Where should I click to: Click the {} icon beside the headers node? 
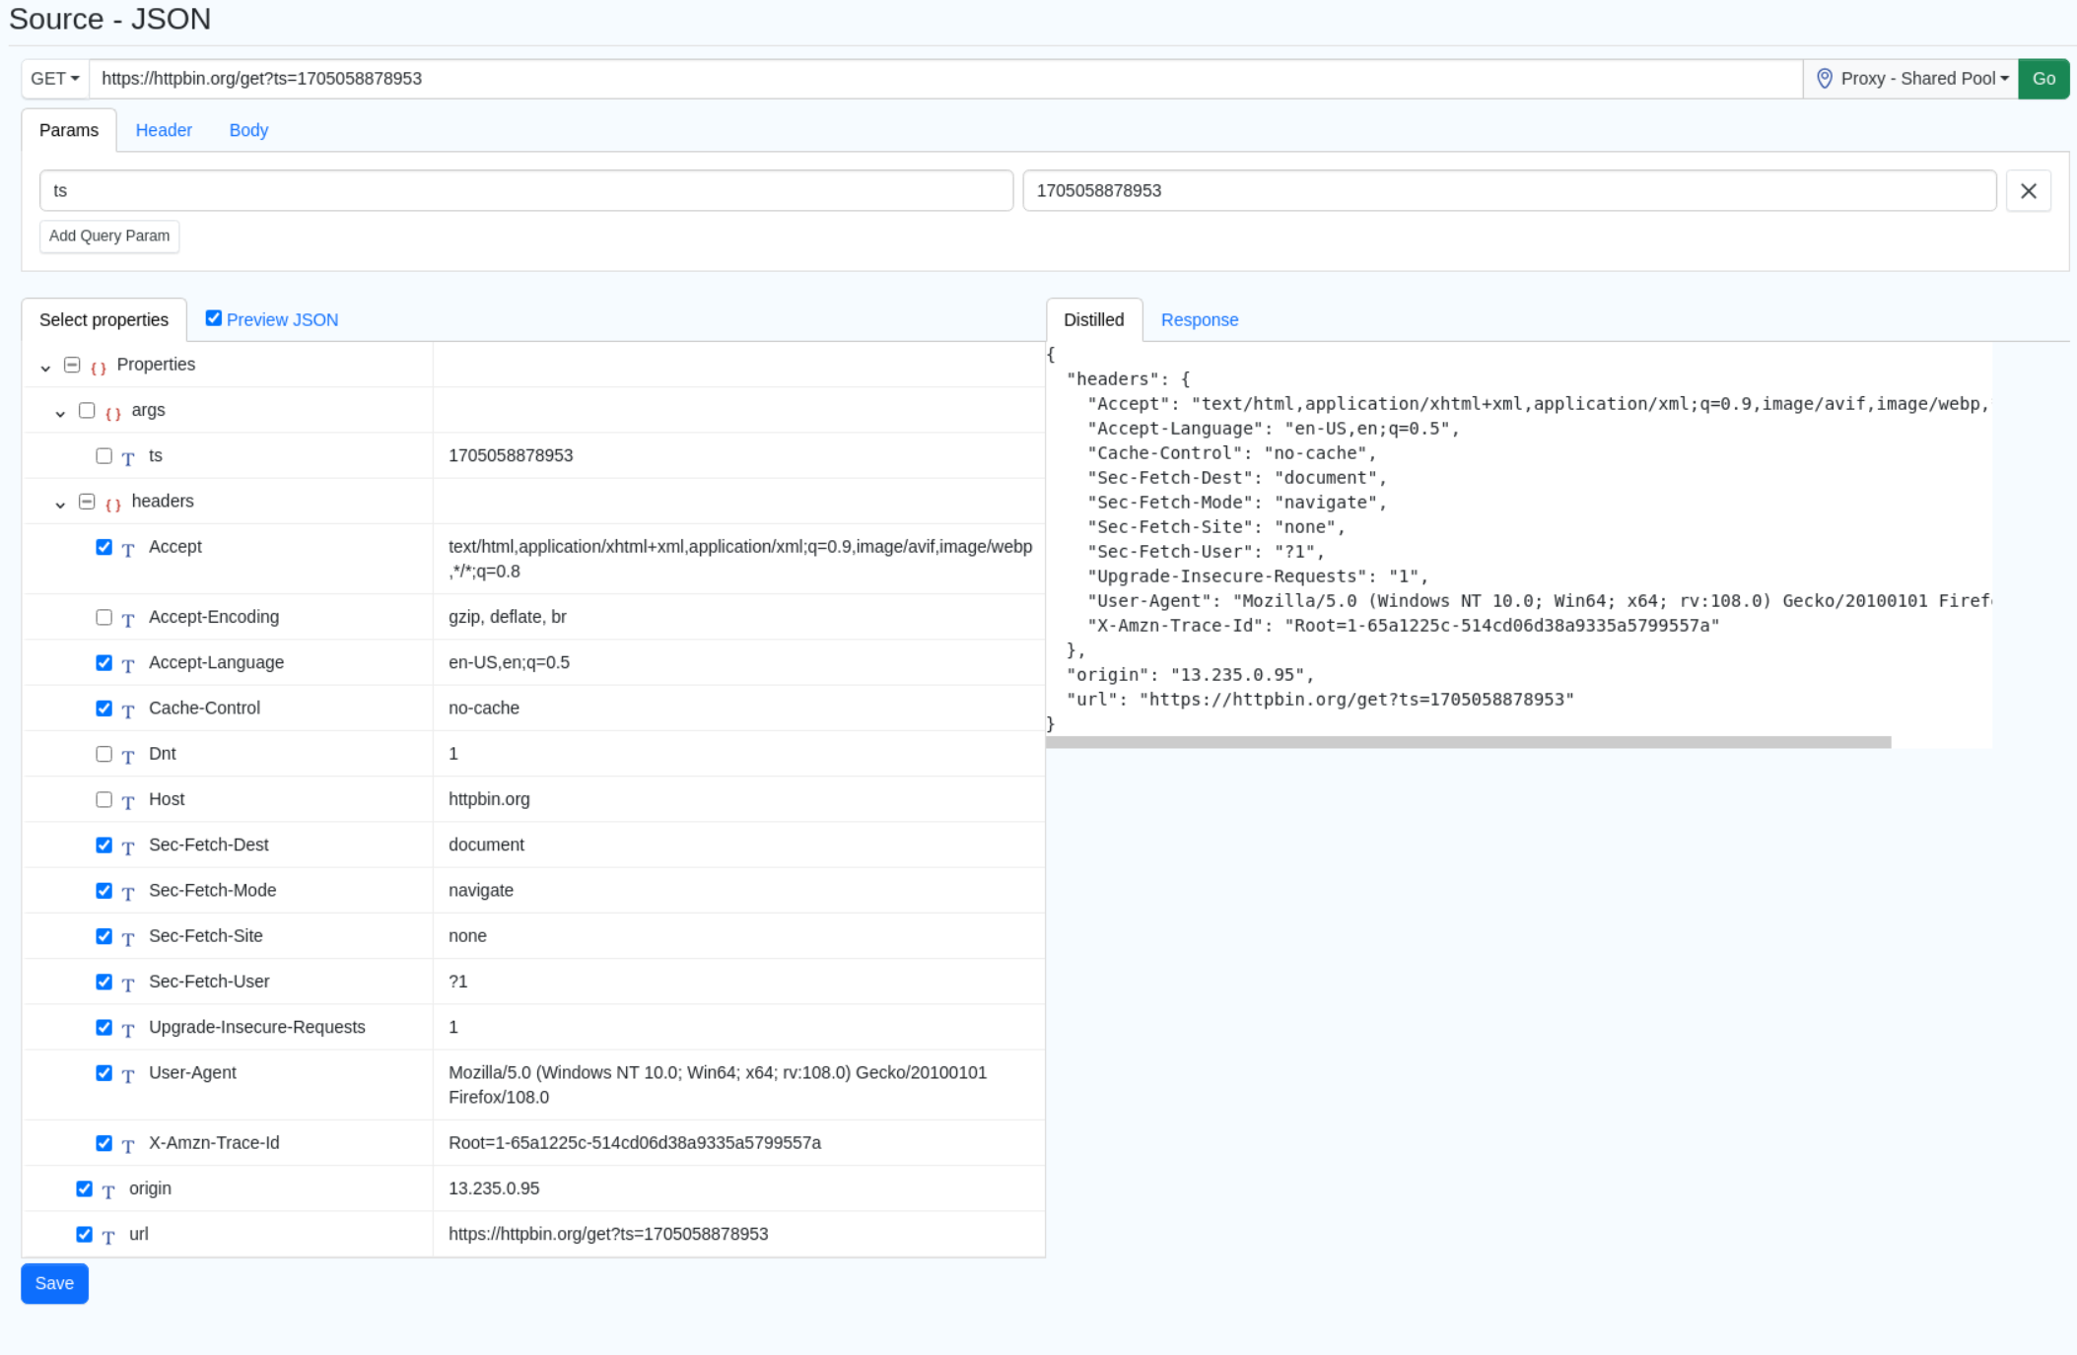[x=111, y=503]
